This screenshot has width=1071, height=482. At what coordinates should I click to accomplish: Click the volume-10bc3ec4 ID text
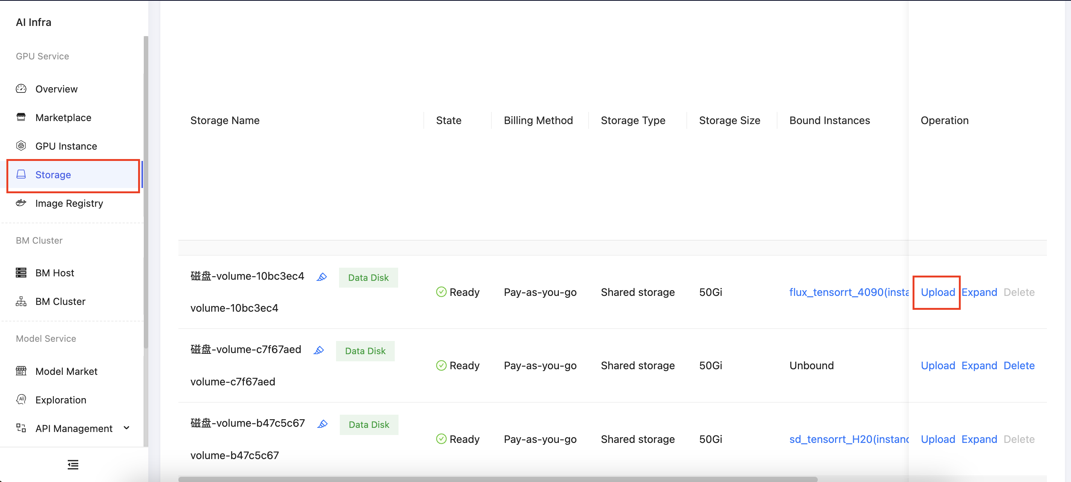point(234,308)
